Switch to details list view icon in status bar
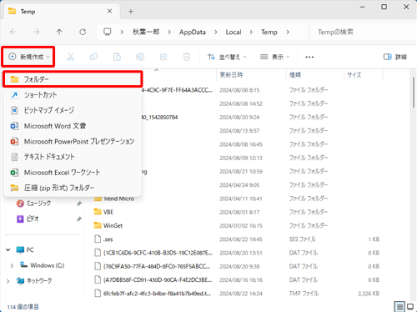417x312 pixels. coord(399,307)
